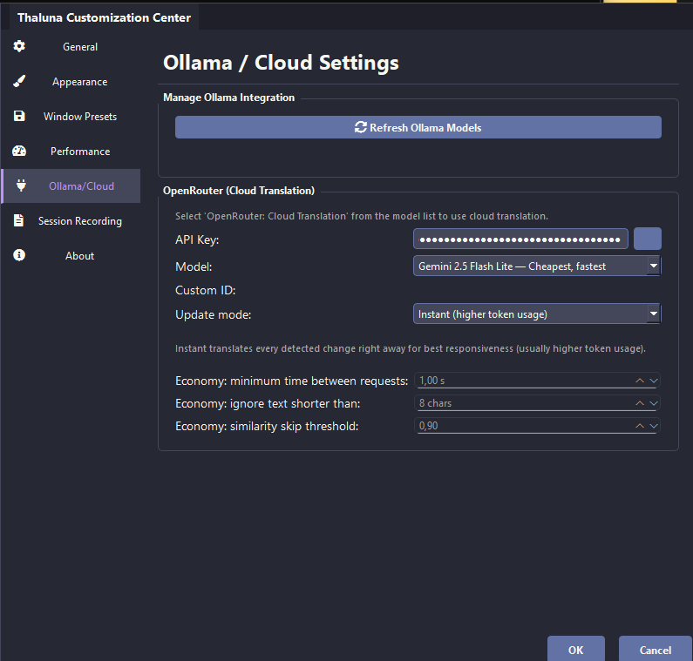Click the Manage Ollama Integration group label
The height and width of the screenshot is (661, 693).
click(x=228, y=98)
